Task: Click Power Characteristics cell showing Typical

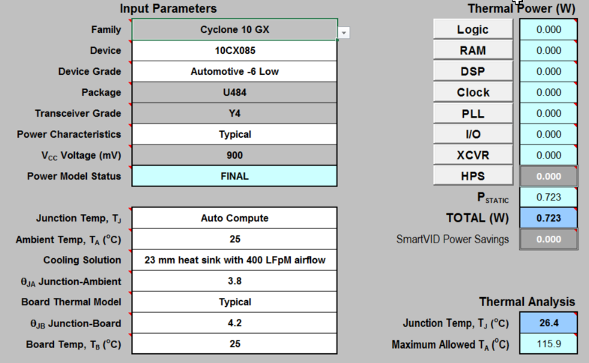Action: [x=235, y=135]
